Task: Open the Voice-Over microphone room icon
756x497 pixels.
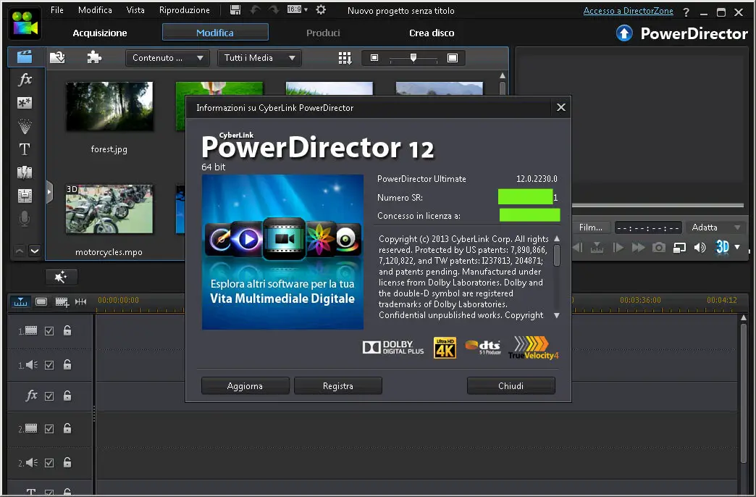Action: [x=25, y=219]
